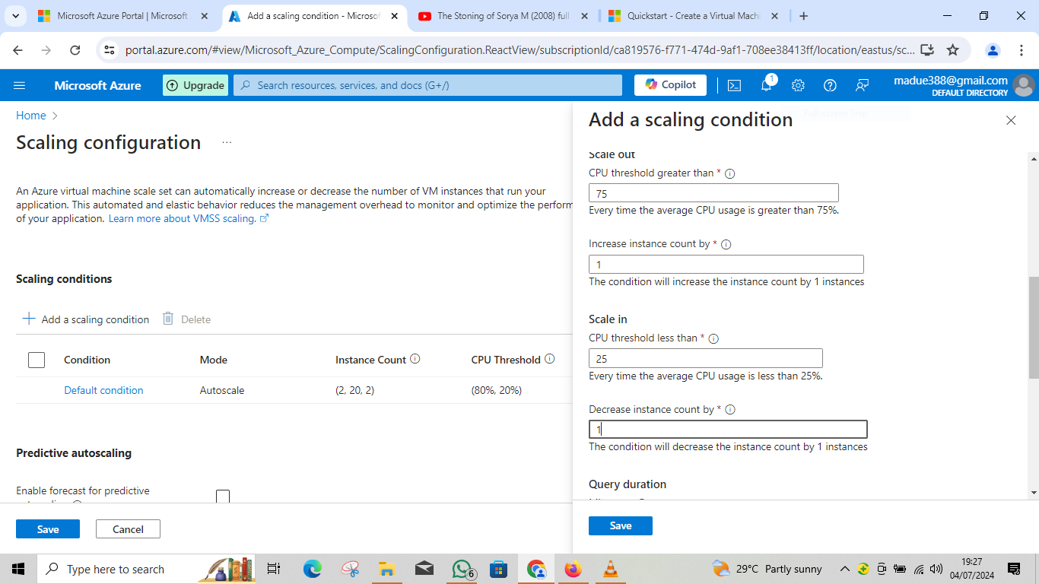Viewport: 1039px width, 584px height.
Task: Open the Azure portal hamburger menu
Action: tap(20, 85)
